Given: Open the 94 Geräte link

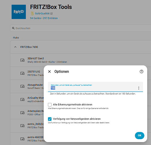Looking at the screenshot, I should (x=36, y=18).
